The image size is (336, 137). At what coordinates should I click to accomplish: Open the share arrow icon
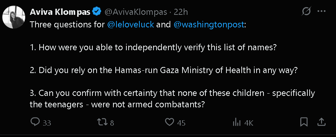coord(321,122)
